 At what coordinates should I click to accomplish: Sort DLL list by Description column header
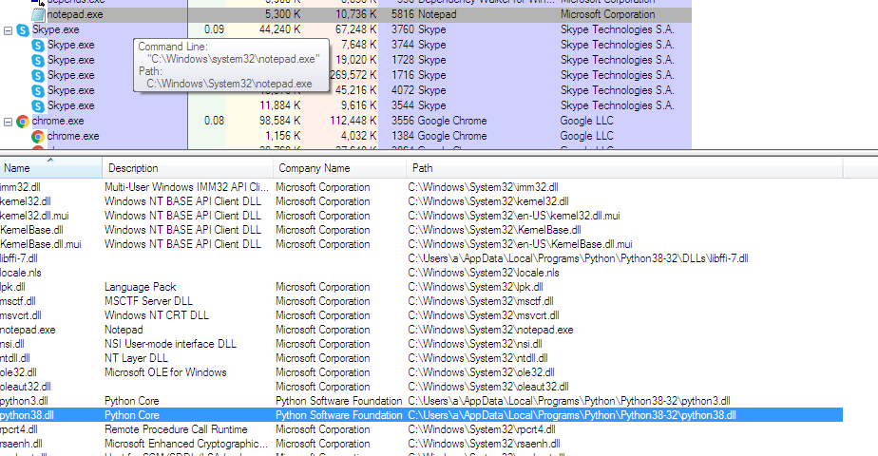[187, 168]
